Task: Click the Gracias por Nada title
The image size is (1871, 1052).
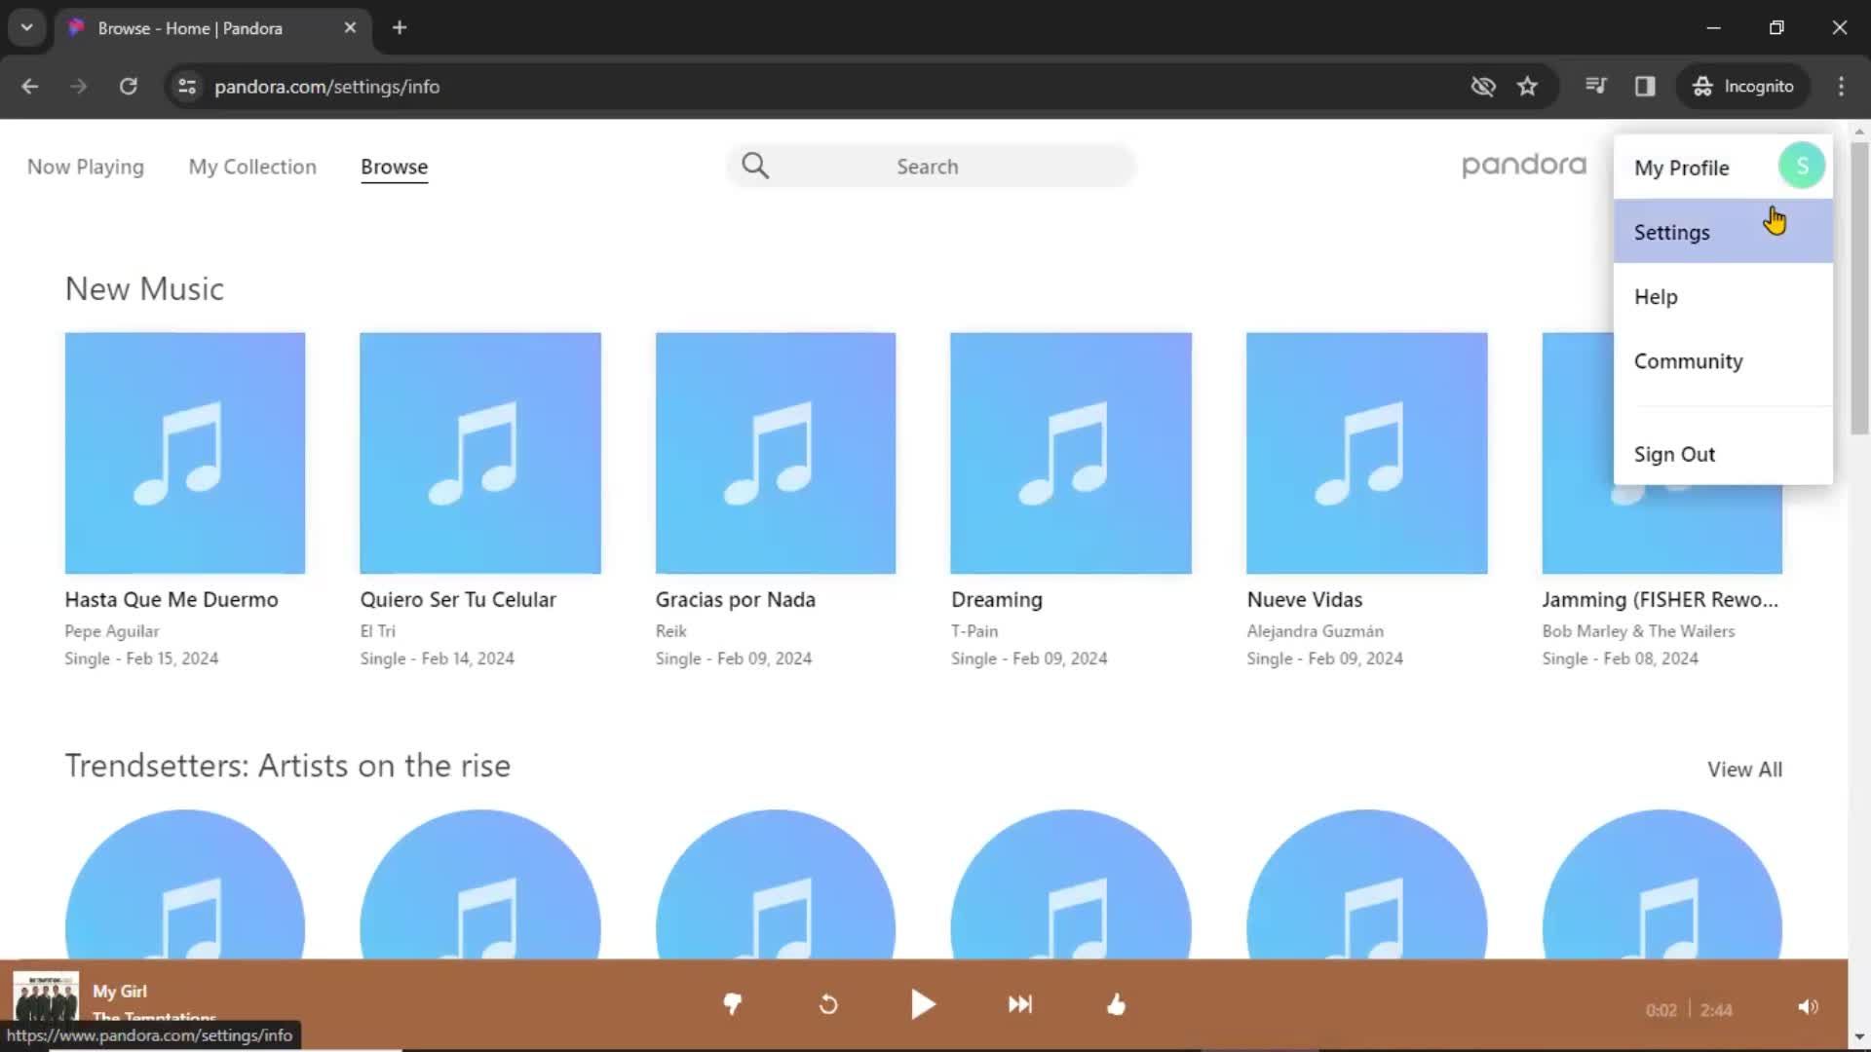Action: [736, 599]
